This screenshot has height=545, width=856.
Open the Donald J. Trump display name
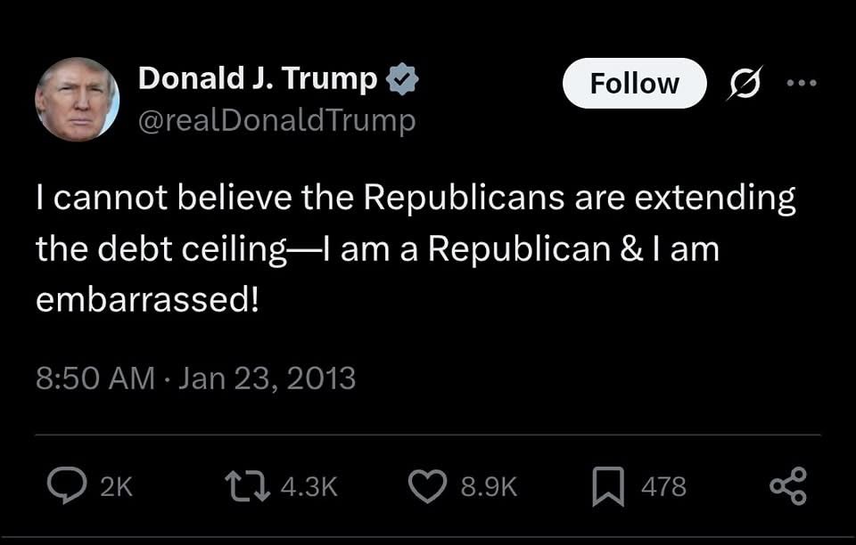(258, 79)
